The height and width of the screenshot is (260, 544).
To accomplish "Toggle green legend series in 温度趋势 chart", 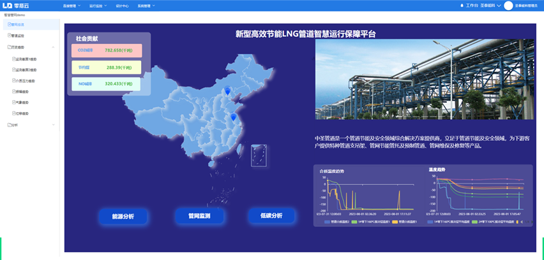I will tap(474, 222).
